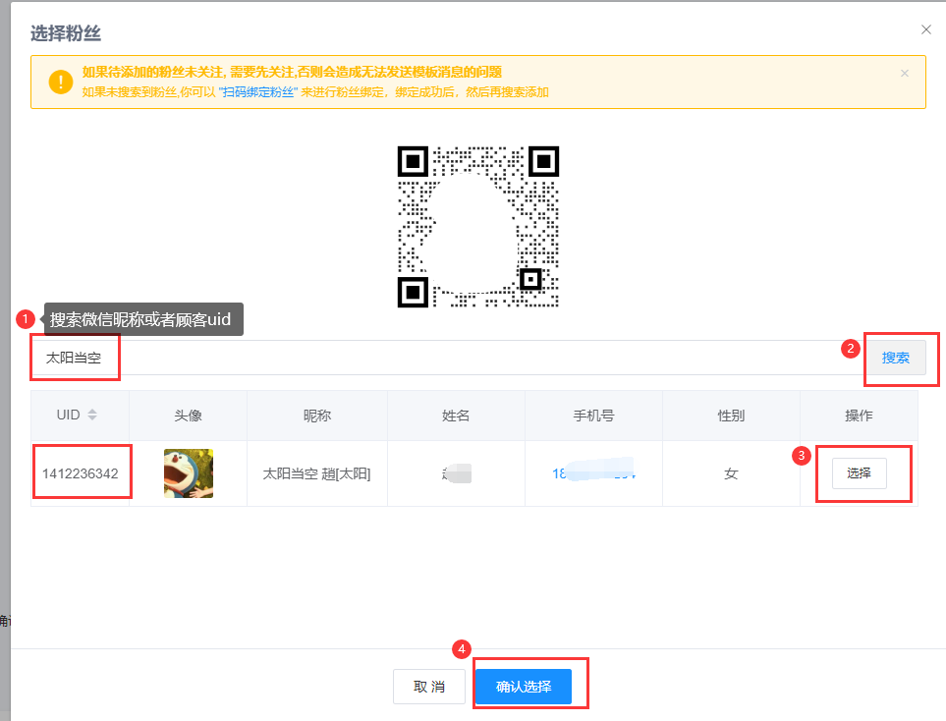Close the 选择粉丝 dialog with the X
Screen dimensions: 946x721
click(926, 29)
